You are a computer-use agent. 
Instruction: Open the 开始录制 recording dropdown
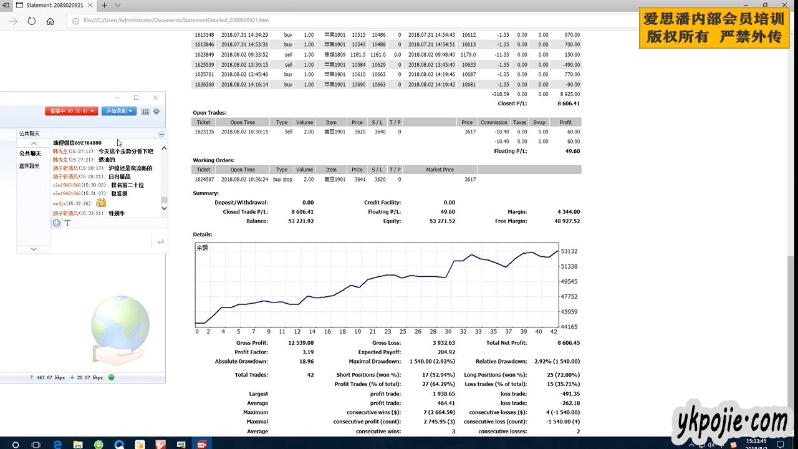coord(118,111)
